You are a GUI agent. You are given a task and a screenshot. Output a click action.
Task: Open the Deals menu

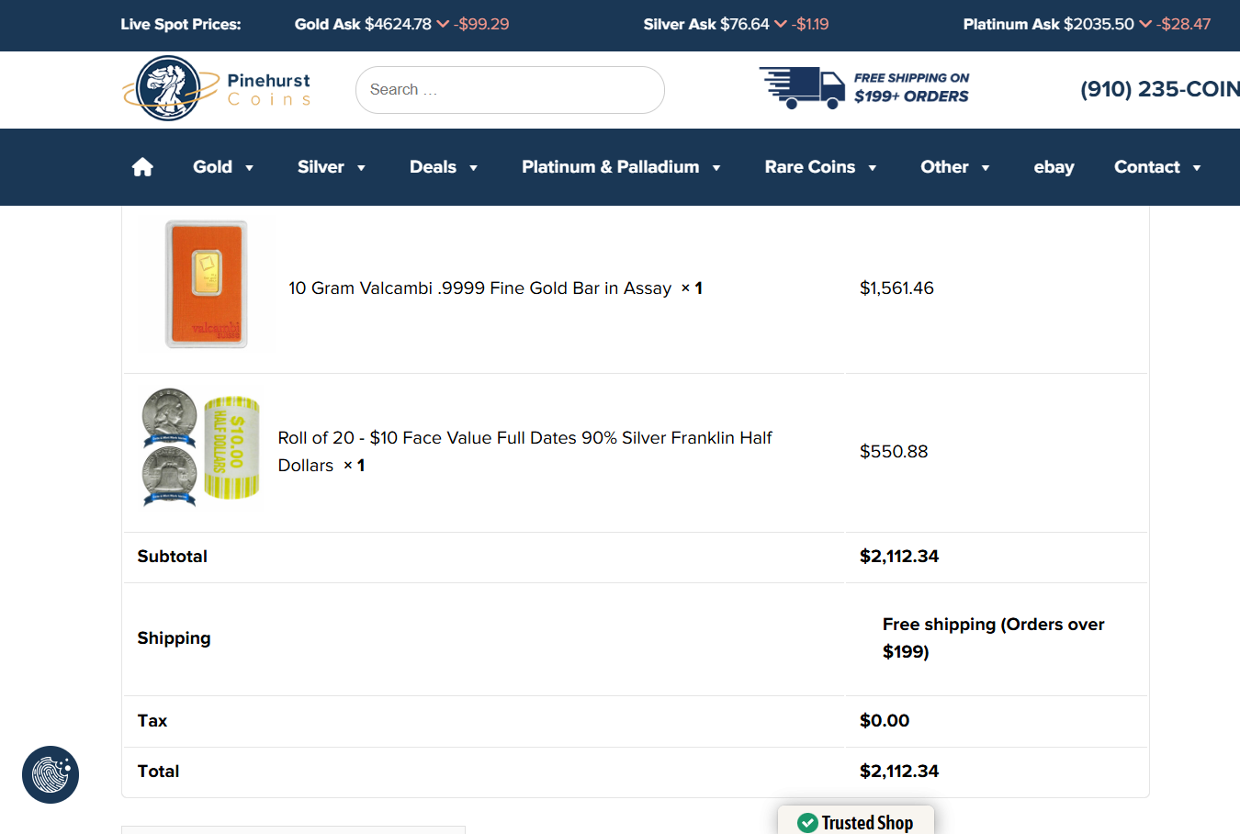pos(444,167)
